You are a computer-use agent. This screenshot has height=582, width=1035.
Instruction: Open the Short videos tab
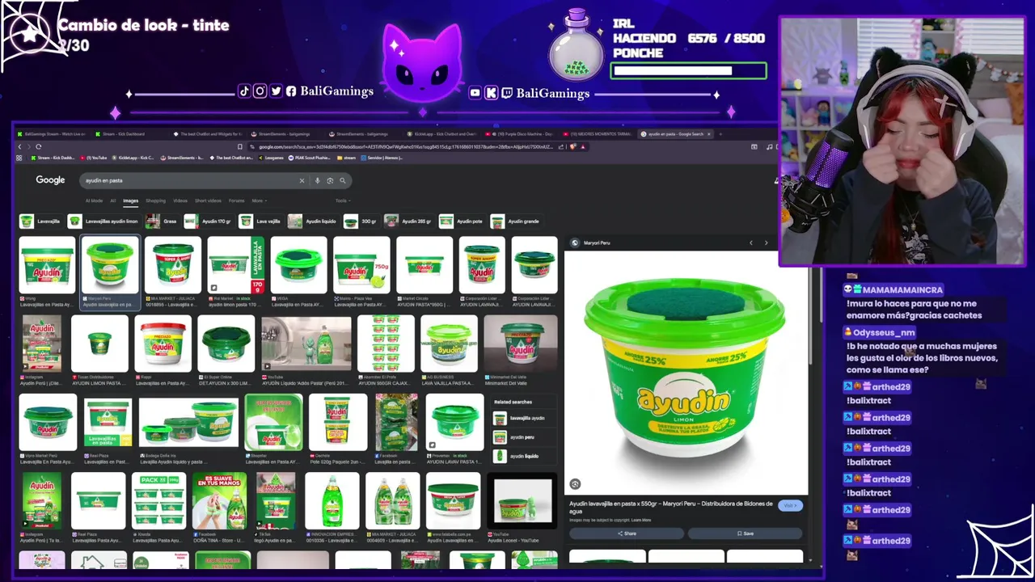(208, 200)
